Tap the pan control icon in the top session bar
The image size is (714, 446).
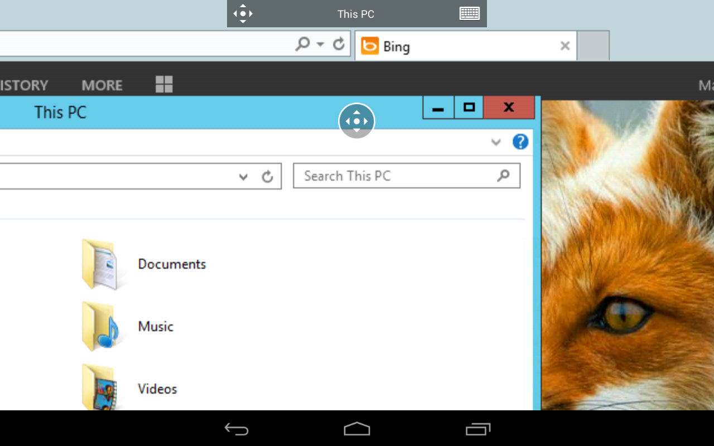(243, 13)
